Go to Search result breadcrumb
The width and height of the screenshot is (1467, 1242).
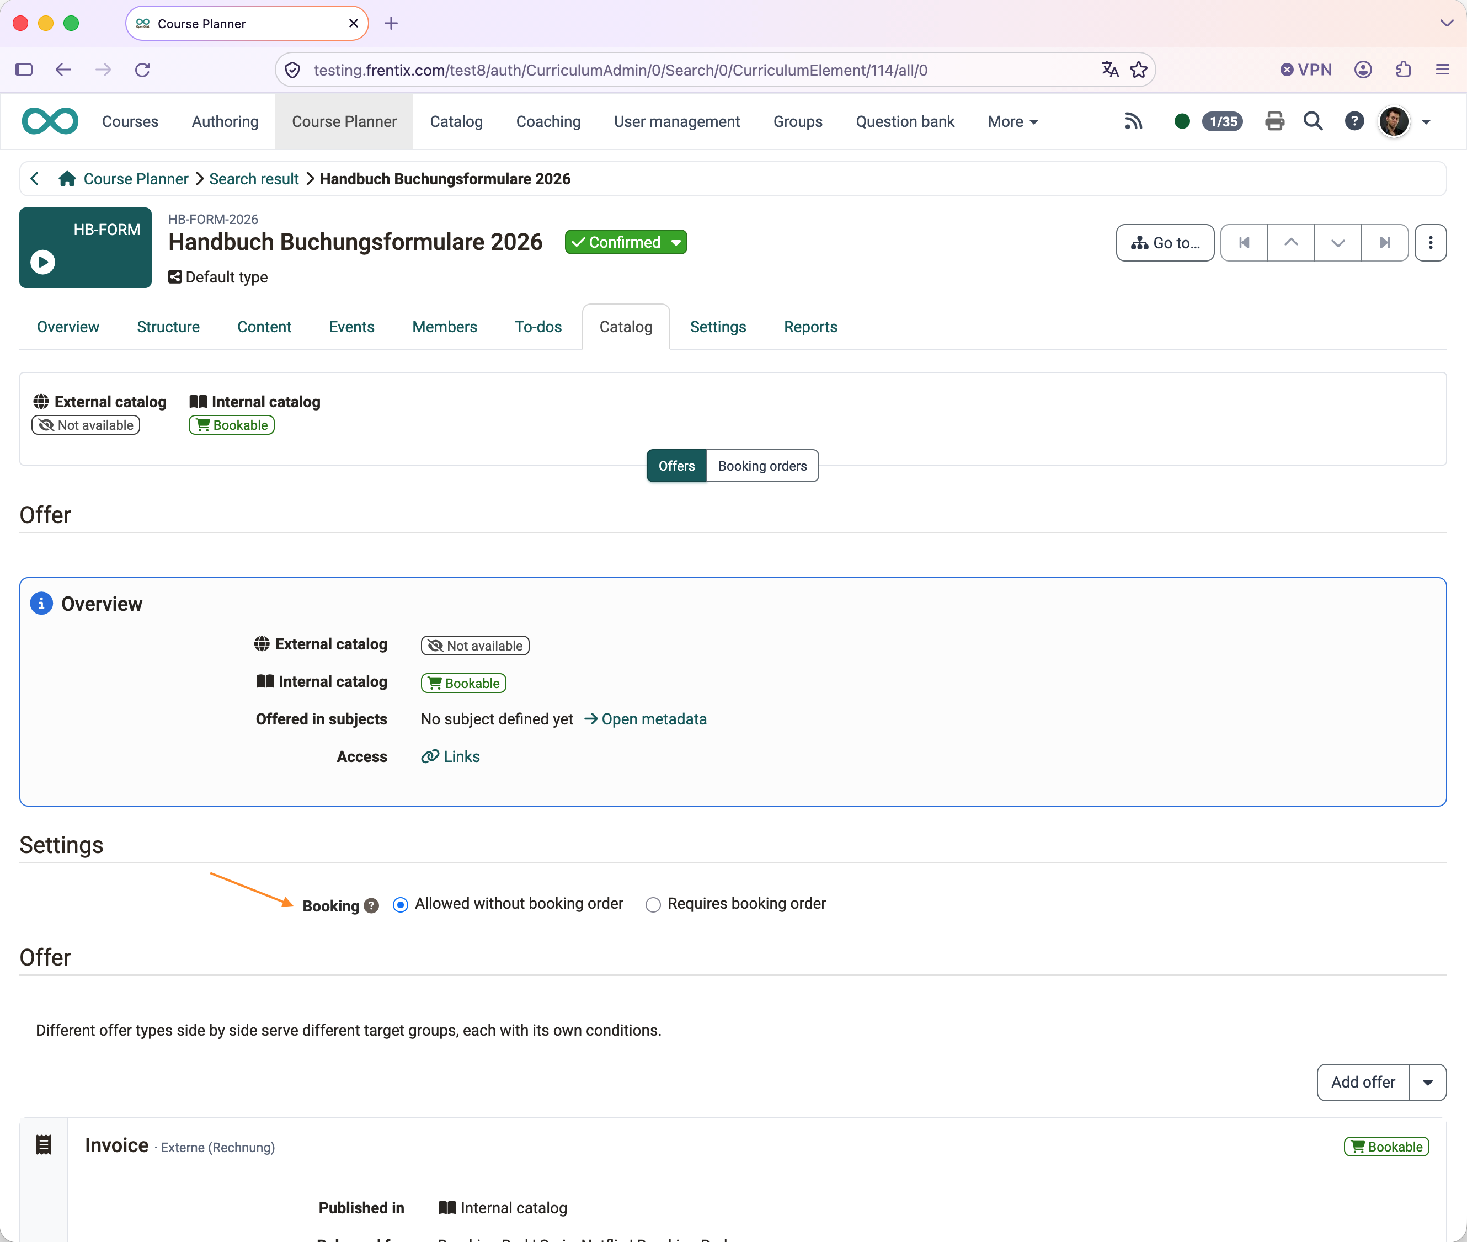click(254, 179)
